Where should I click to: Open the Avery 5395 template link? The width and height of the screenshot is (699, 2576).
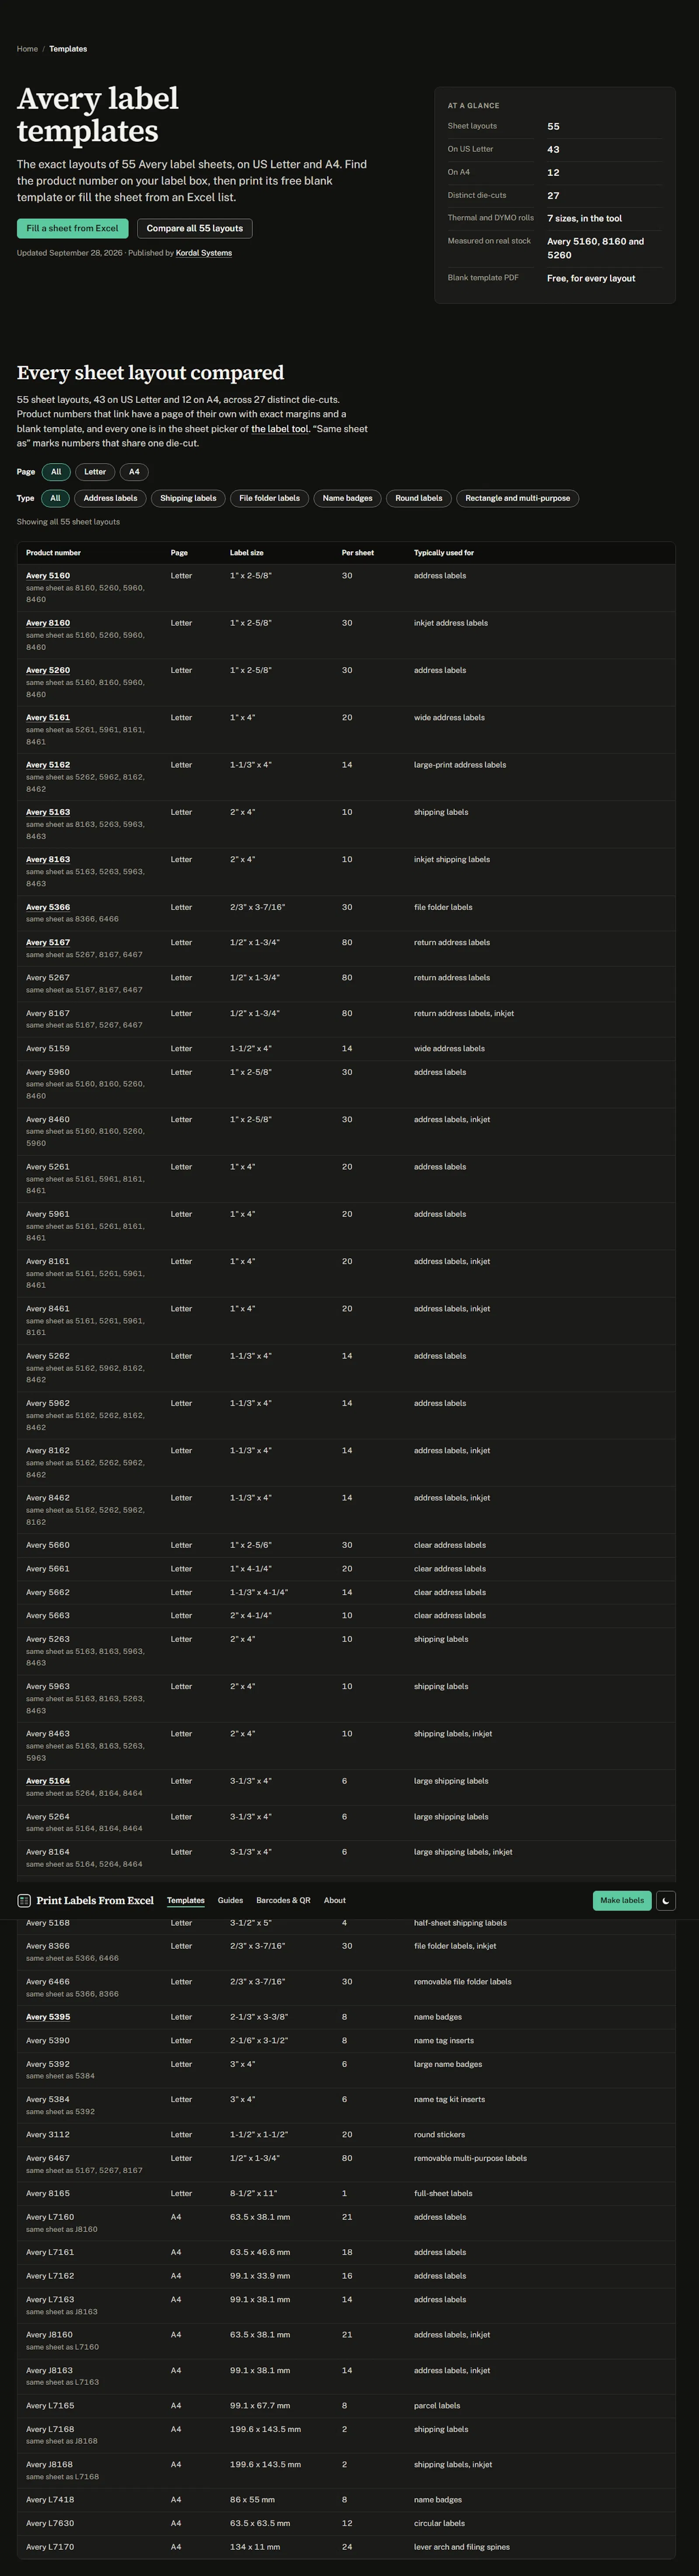tap(48, 2017)
